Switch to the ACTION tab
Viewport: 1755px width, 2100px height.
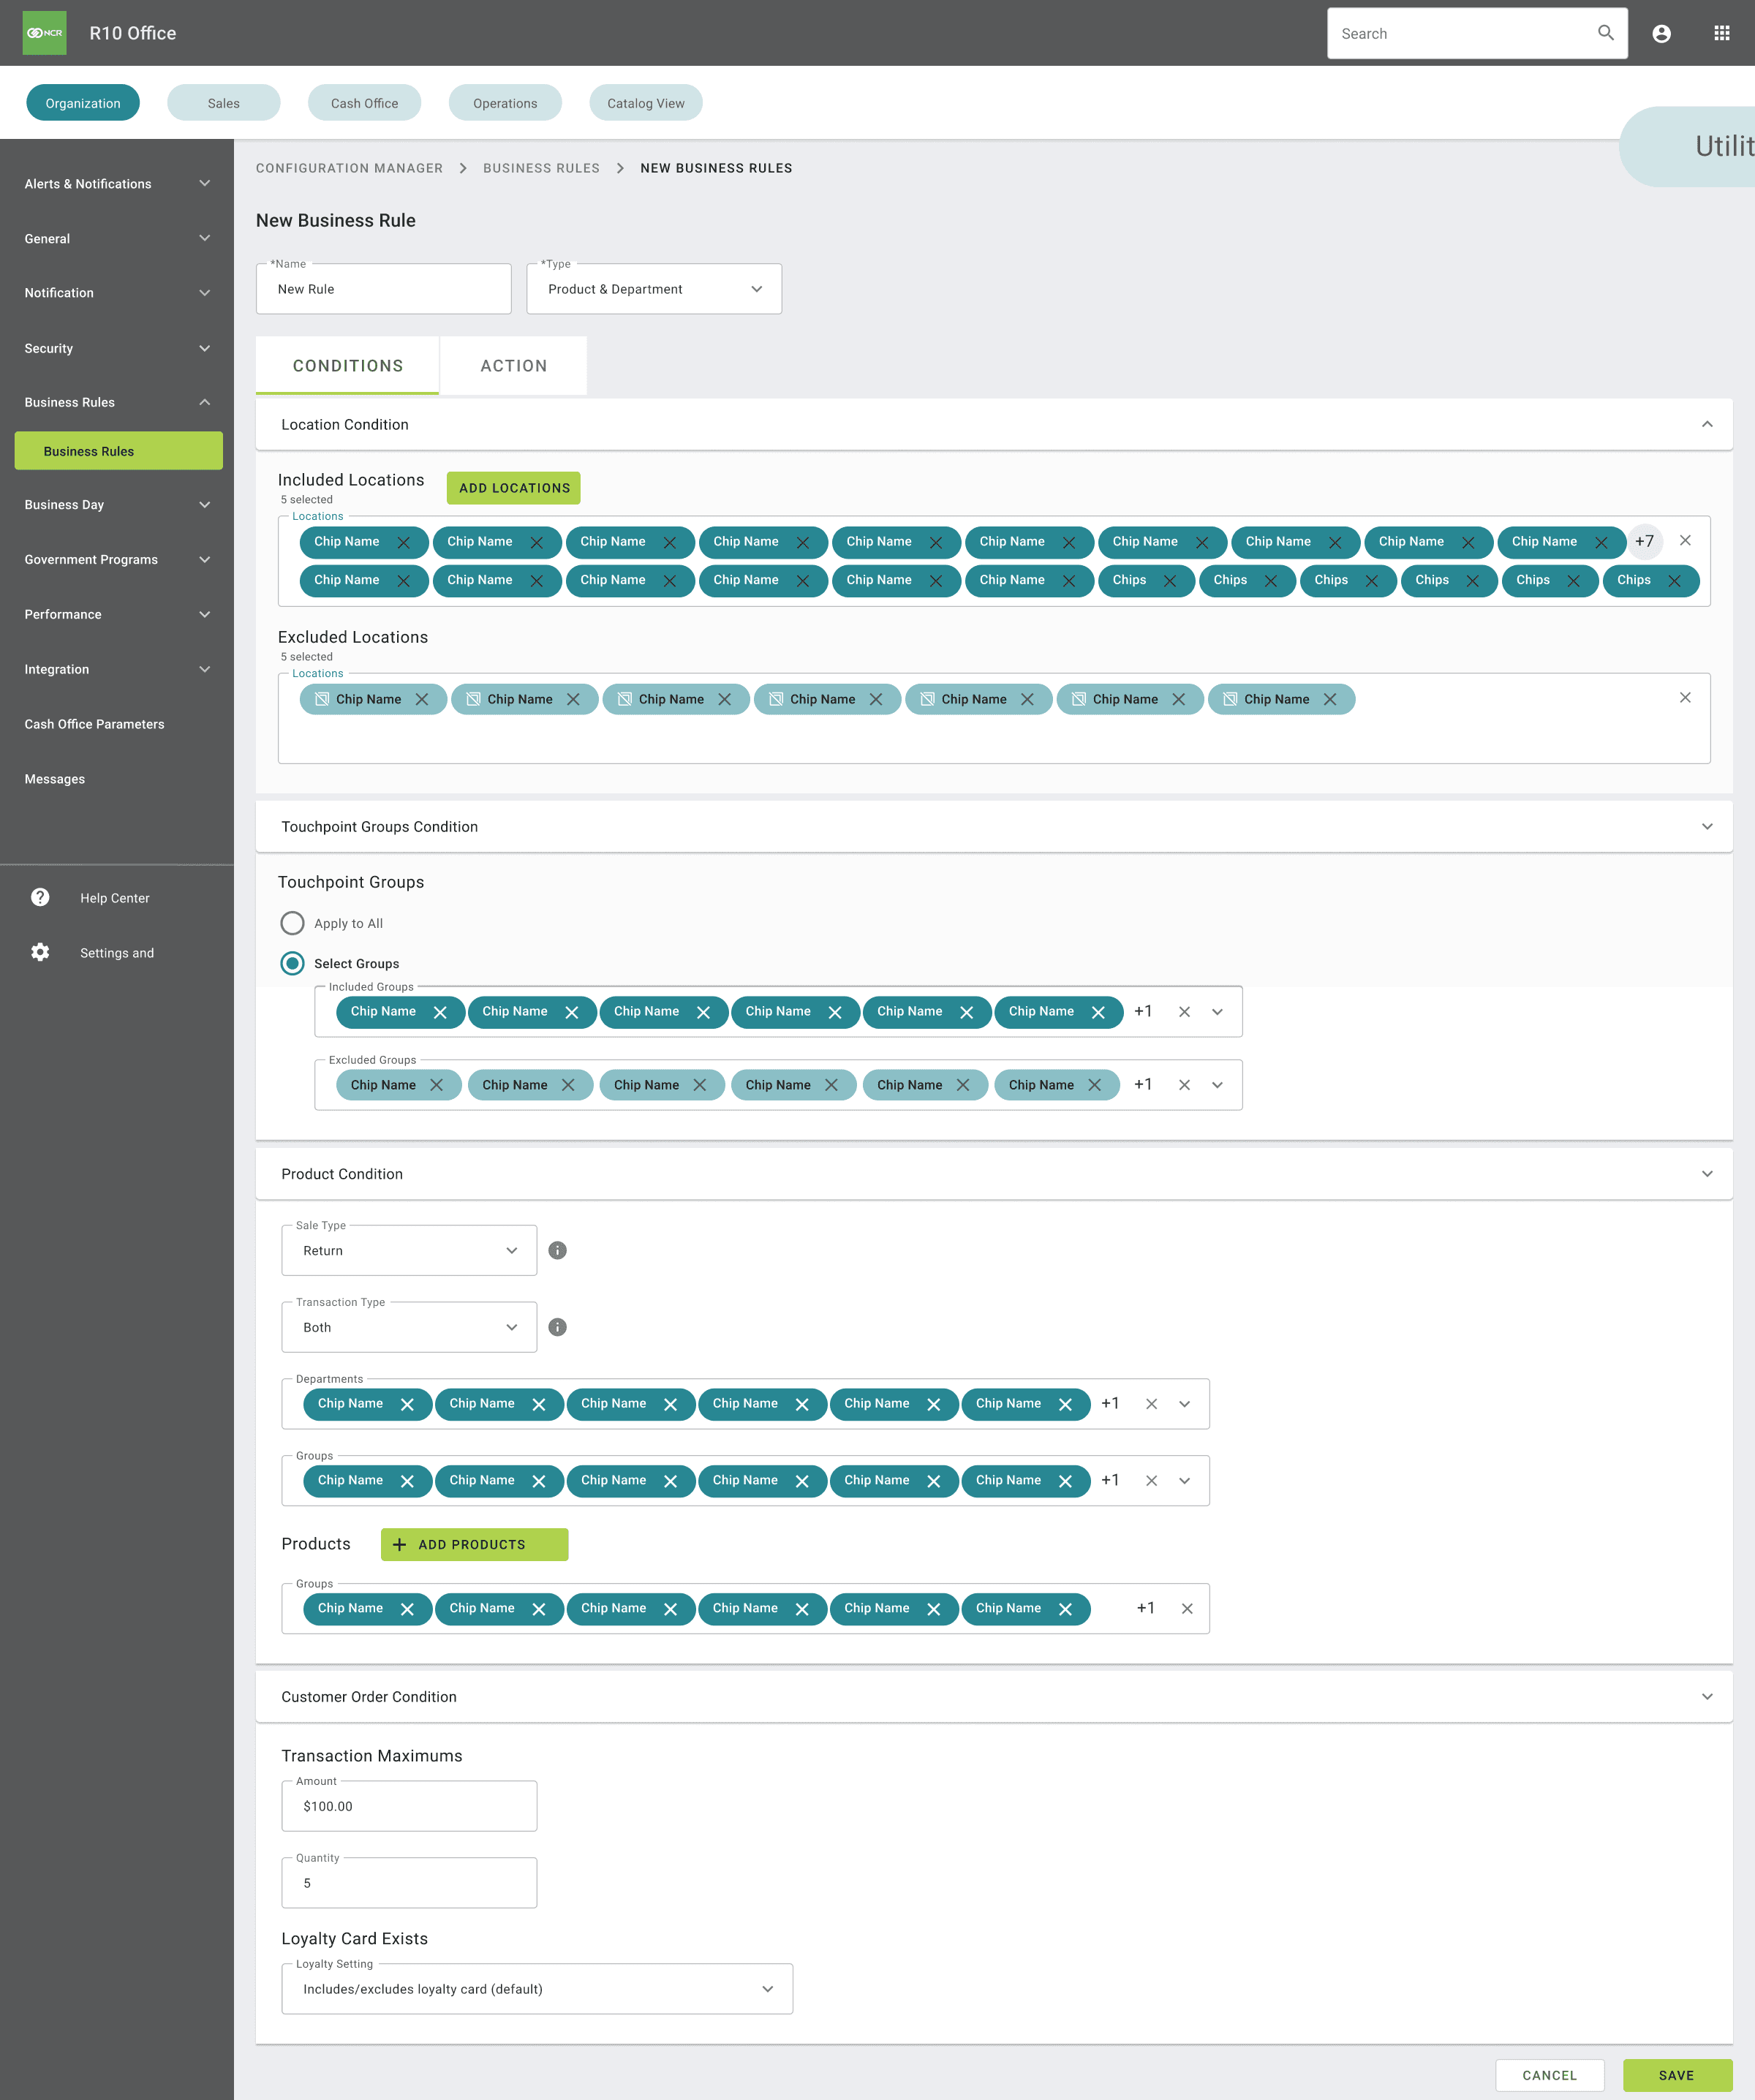(x=513, y=366)
